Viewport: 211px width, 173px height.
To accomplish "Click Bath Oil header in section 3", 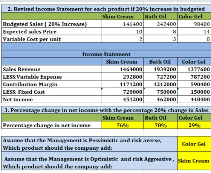I will (x=161, y=118).
